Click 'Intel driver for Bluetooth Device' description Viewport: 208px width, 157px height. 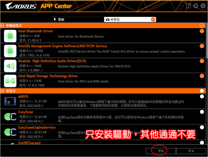(x=81, y=36)
